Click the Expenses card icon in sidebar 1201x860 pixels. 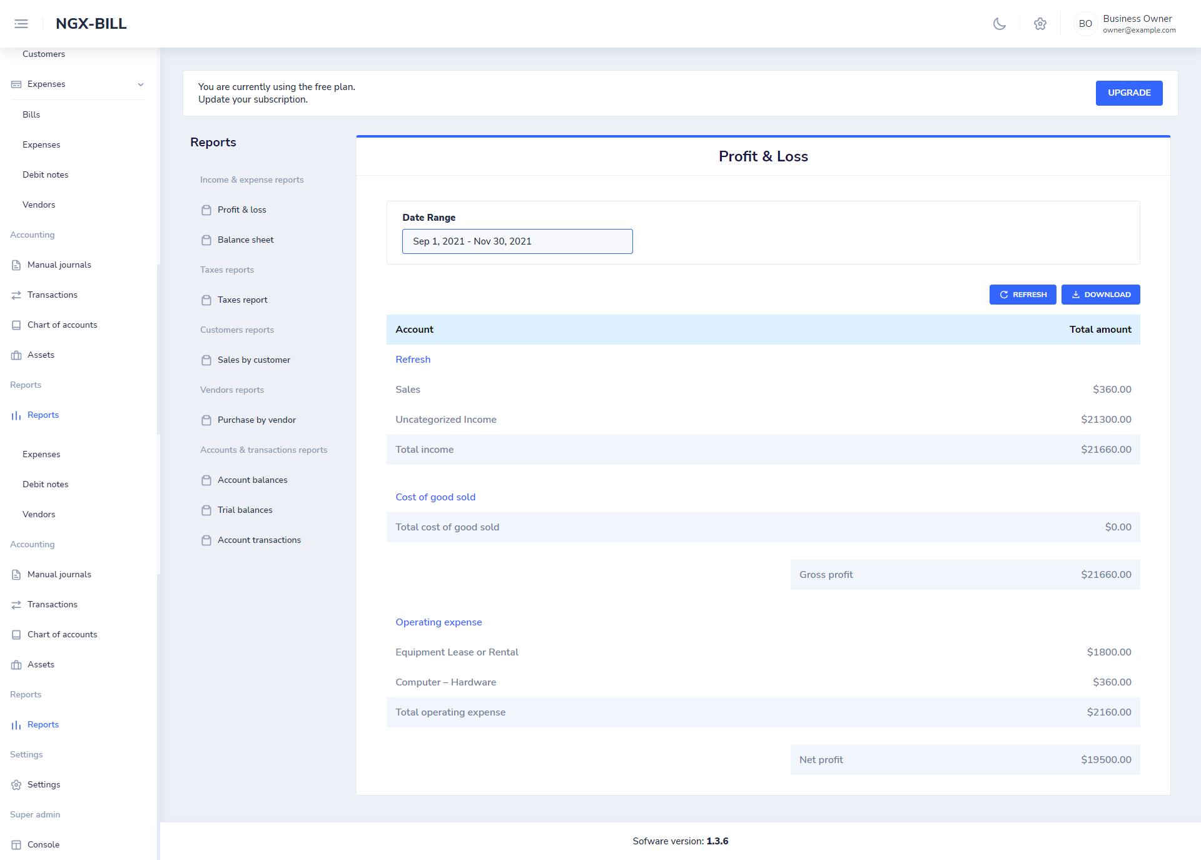pyautogui.click(x=16, y=84)
